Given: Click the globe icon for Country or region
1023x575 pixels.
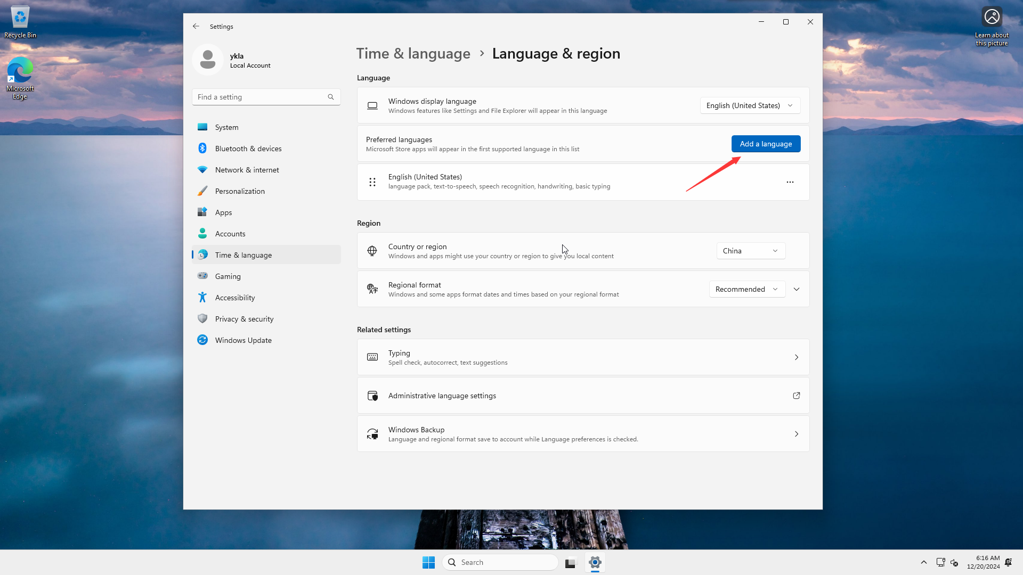Looking at the screenshot, I should (372, 251).
